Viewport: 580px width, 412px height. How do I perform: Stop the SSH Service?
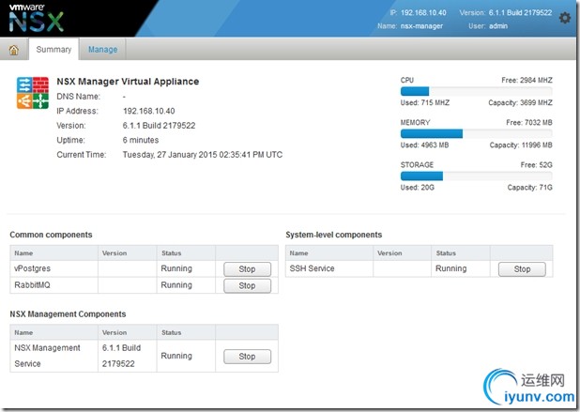(522, 268)
